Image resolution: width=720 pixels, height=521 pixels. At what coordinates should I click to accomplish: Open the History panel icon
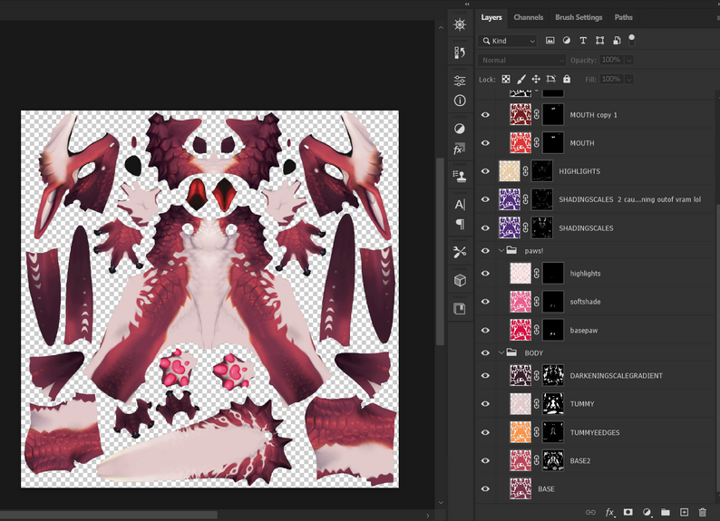tap(460, 53)
